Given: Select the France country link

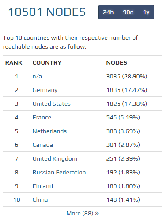Looking at the screenshot, I should (x=42, y=118).
